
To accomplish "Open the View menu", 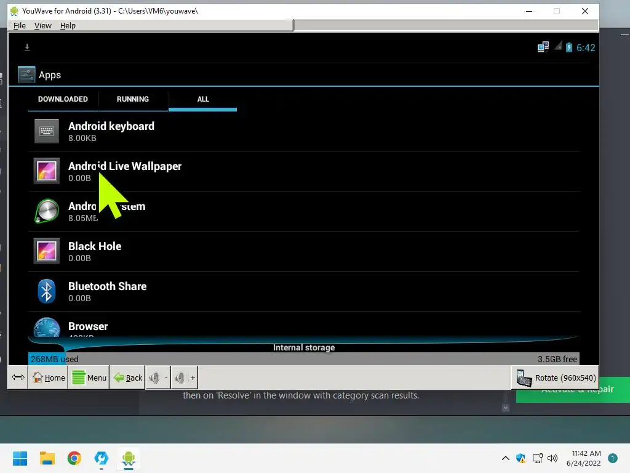I will [43, 26].
